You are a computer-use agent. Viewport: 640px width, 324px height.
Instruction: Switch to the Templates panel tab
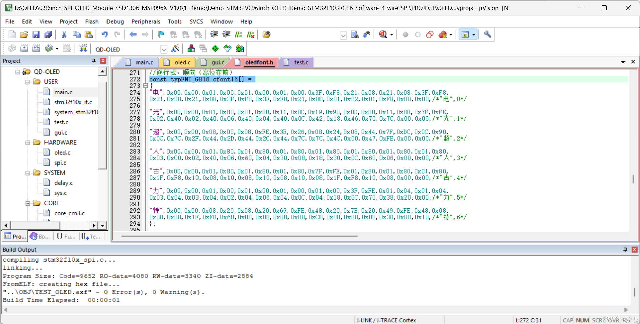[91, 236]
